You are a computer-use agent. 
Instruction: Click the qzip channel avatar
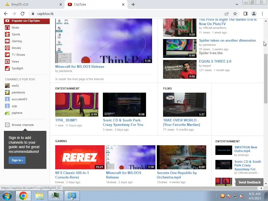click(7, 106)
